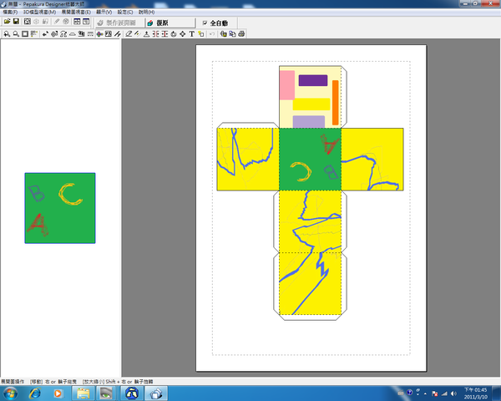
Task: Click the edit flaps tool icon
Action: click(73, 34)
